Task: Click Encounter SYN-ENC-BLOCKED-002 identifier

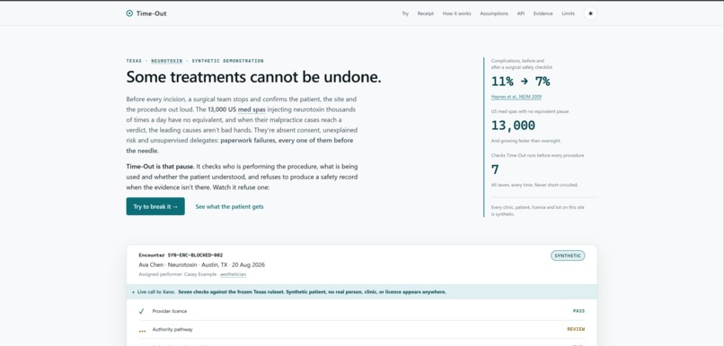Action: [x=181, y=255]
